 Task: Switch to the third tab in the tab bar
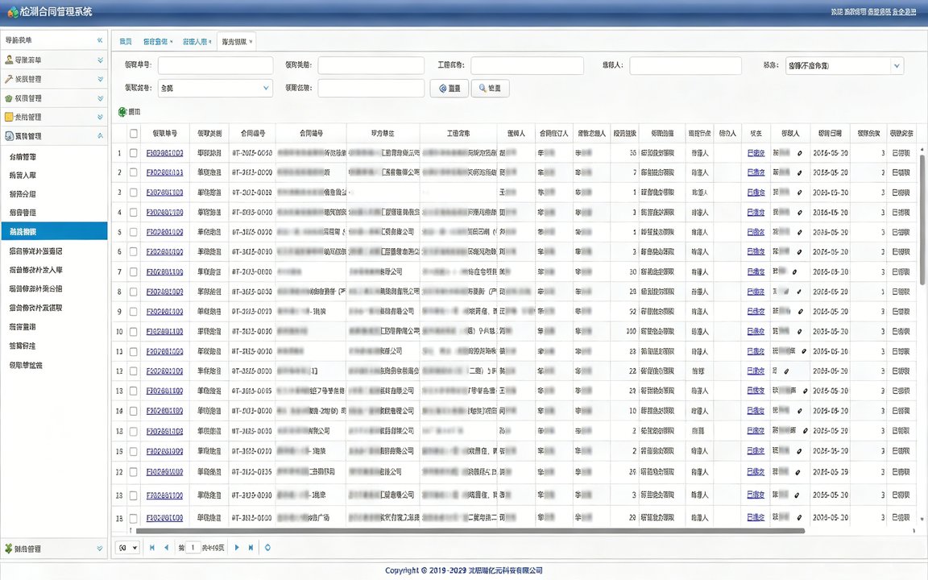pyautogui.click(x=195, y=42)
